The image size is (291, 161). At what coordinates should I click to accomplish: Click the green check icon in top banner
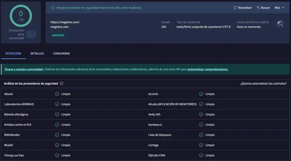coord(53,8)
